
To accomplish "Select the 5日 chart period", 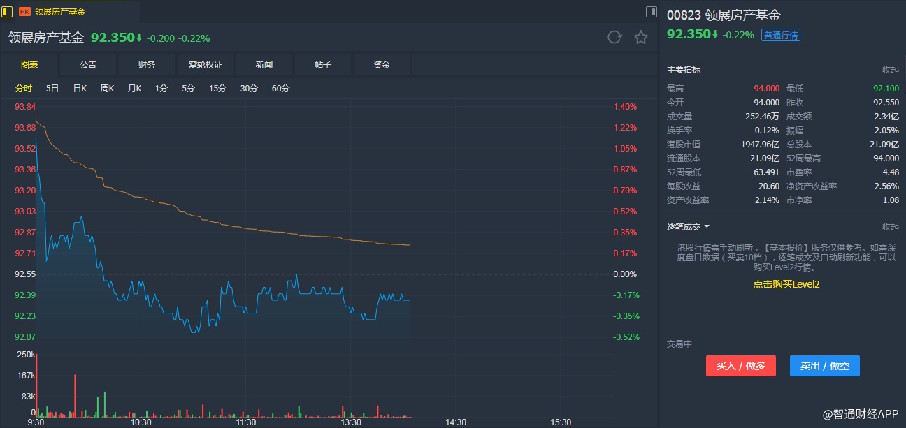I will coord(52,89).
